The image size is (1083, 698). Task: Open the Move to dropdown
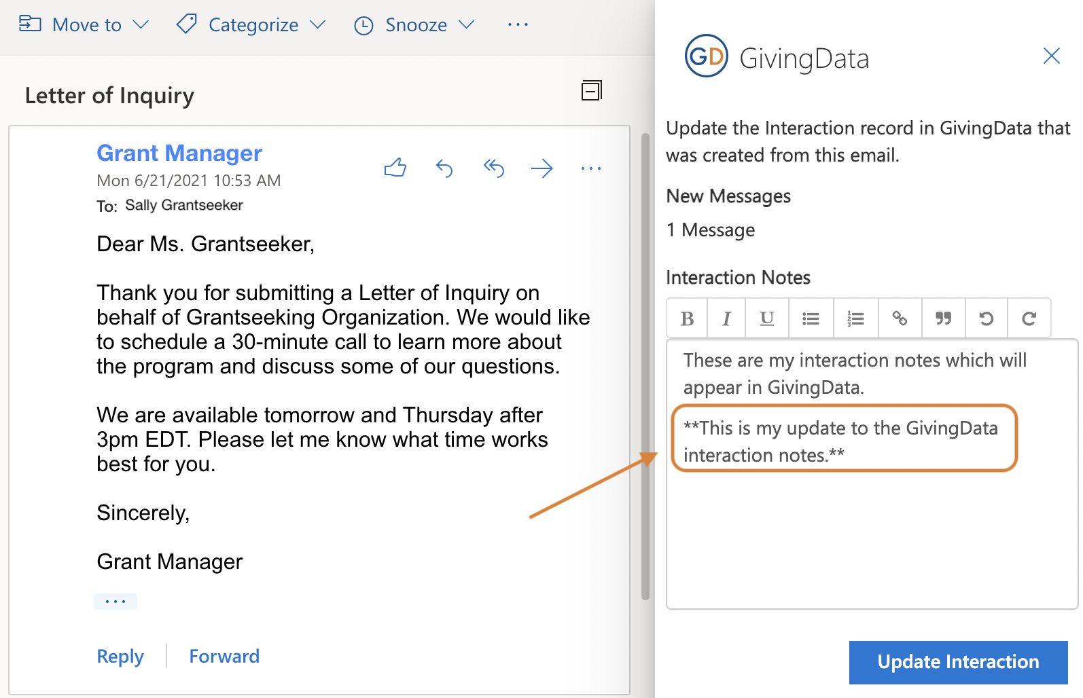(x=84, y=25)
